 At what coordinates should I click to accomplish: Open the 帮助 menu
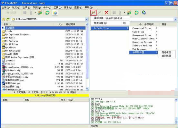click(x=89, y=7)
